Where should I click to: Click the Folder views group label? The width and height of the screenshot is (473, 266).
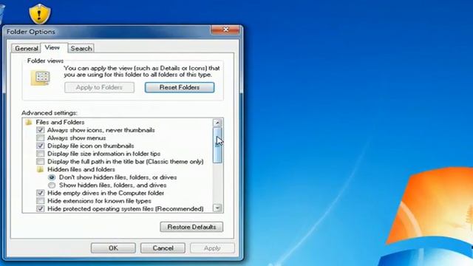click(x=45, y=61)
